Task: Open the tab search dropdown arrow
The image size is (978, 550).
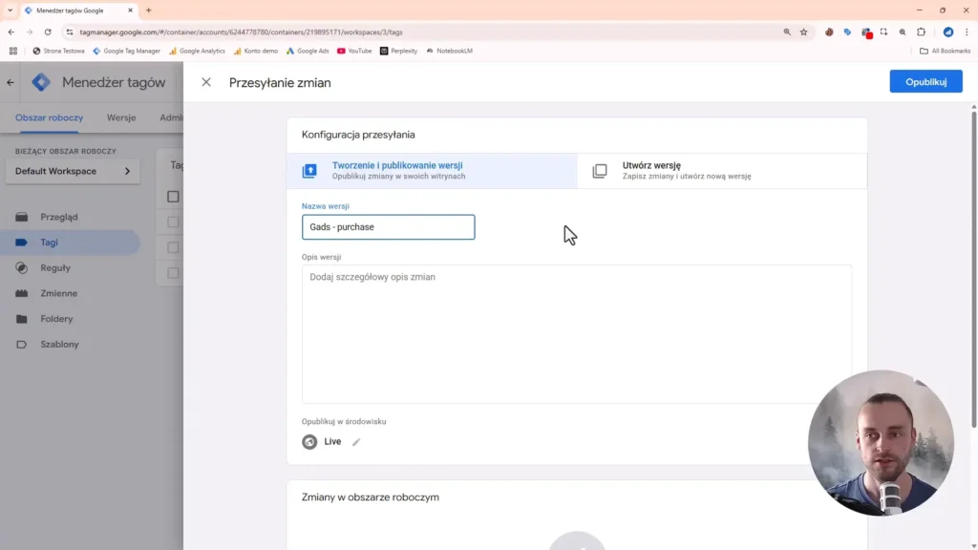Action: (10, 11)
